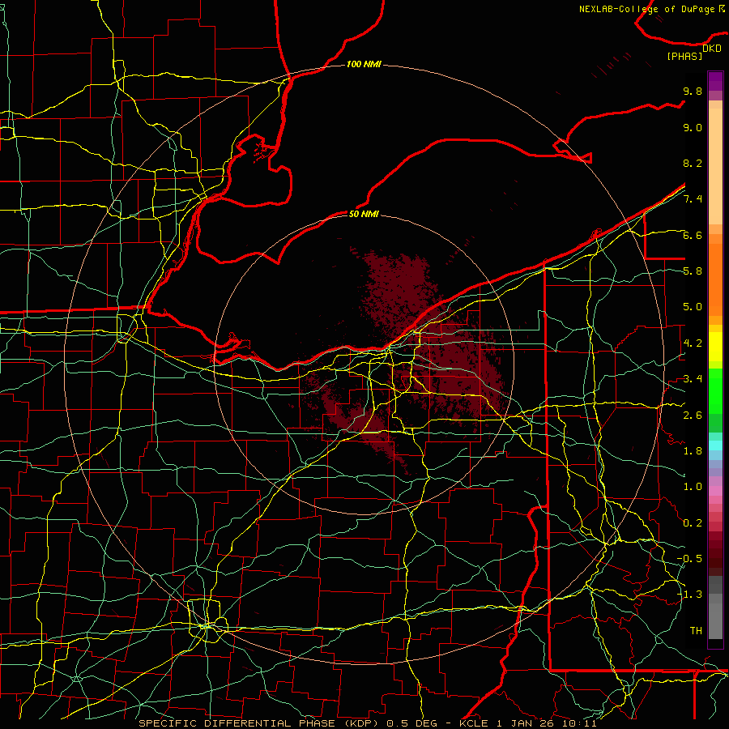This screenshot has height=729, width=729.
Task: Click the OKD label above the color scale
Action: coord(712,49)
